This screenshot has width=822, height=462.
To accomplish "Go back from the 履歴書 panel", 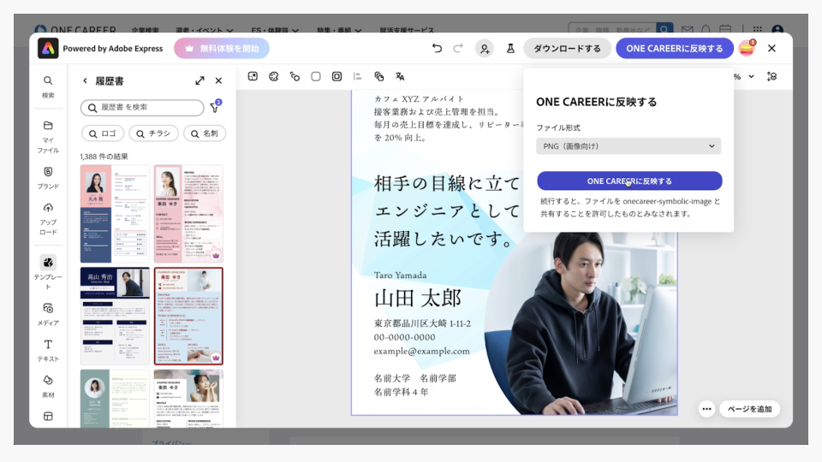I will (85, 80).
